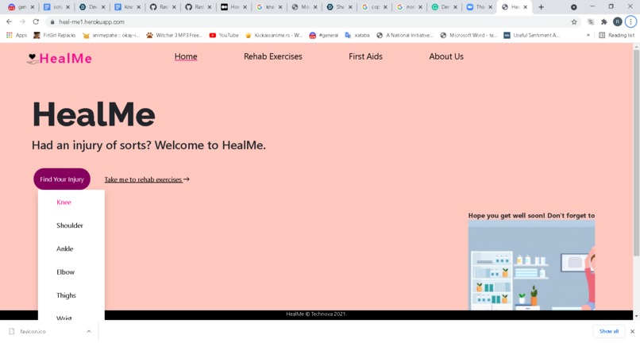Open a new tab with plus icon
This screenshot has width=640, height=343.
pyautogui.click(x=541, y=7)
